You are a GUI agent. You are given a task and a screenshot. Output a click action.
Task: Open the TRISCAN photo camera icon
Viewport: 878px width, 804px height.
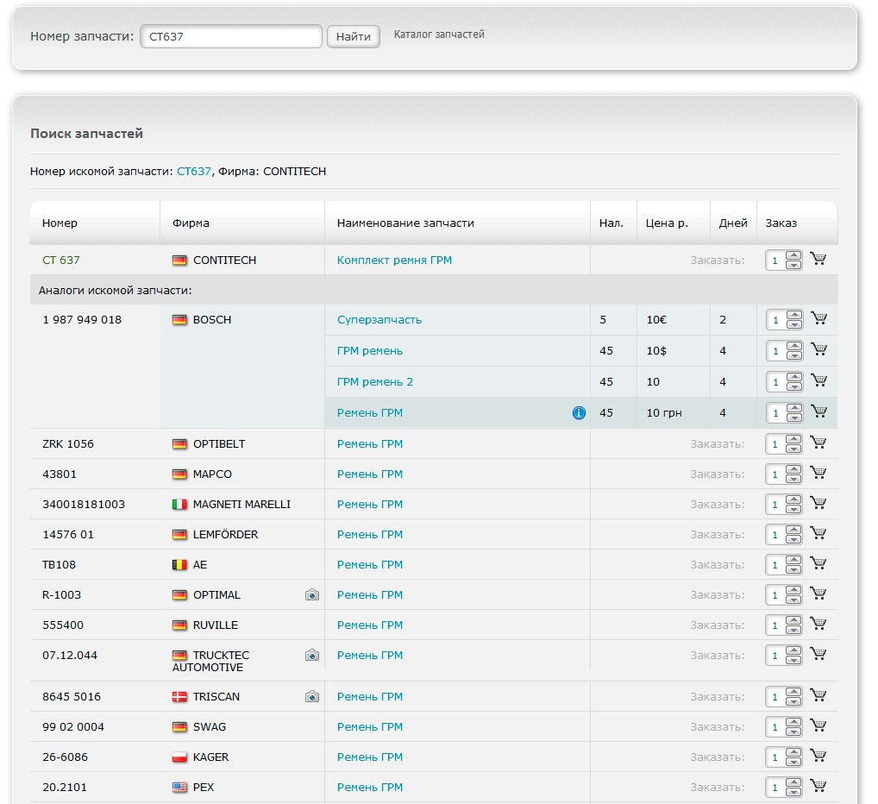[x=312, y=697]
